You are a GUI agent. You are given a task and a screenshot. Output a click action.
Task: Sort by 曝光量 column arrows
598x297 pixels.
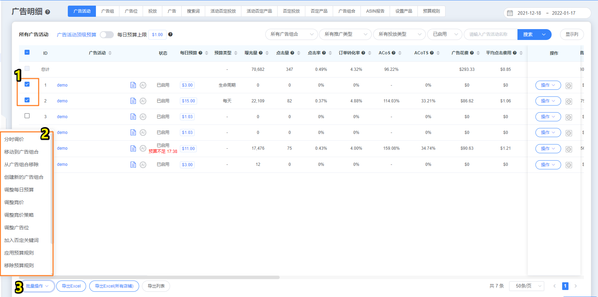[x=267, y=53]
